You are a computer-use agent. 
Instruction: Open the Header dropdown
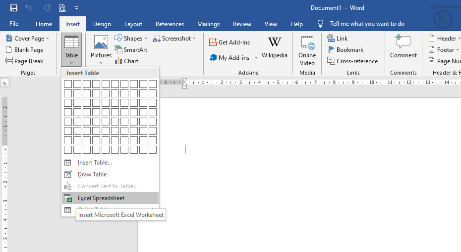444,39
